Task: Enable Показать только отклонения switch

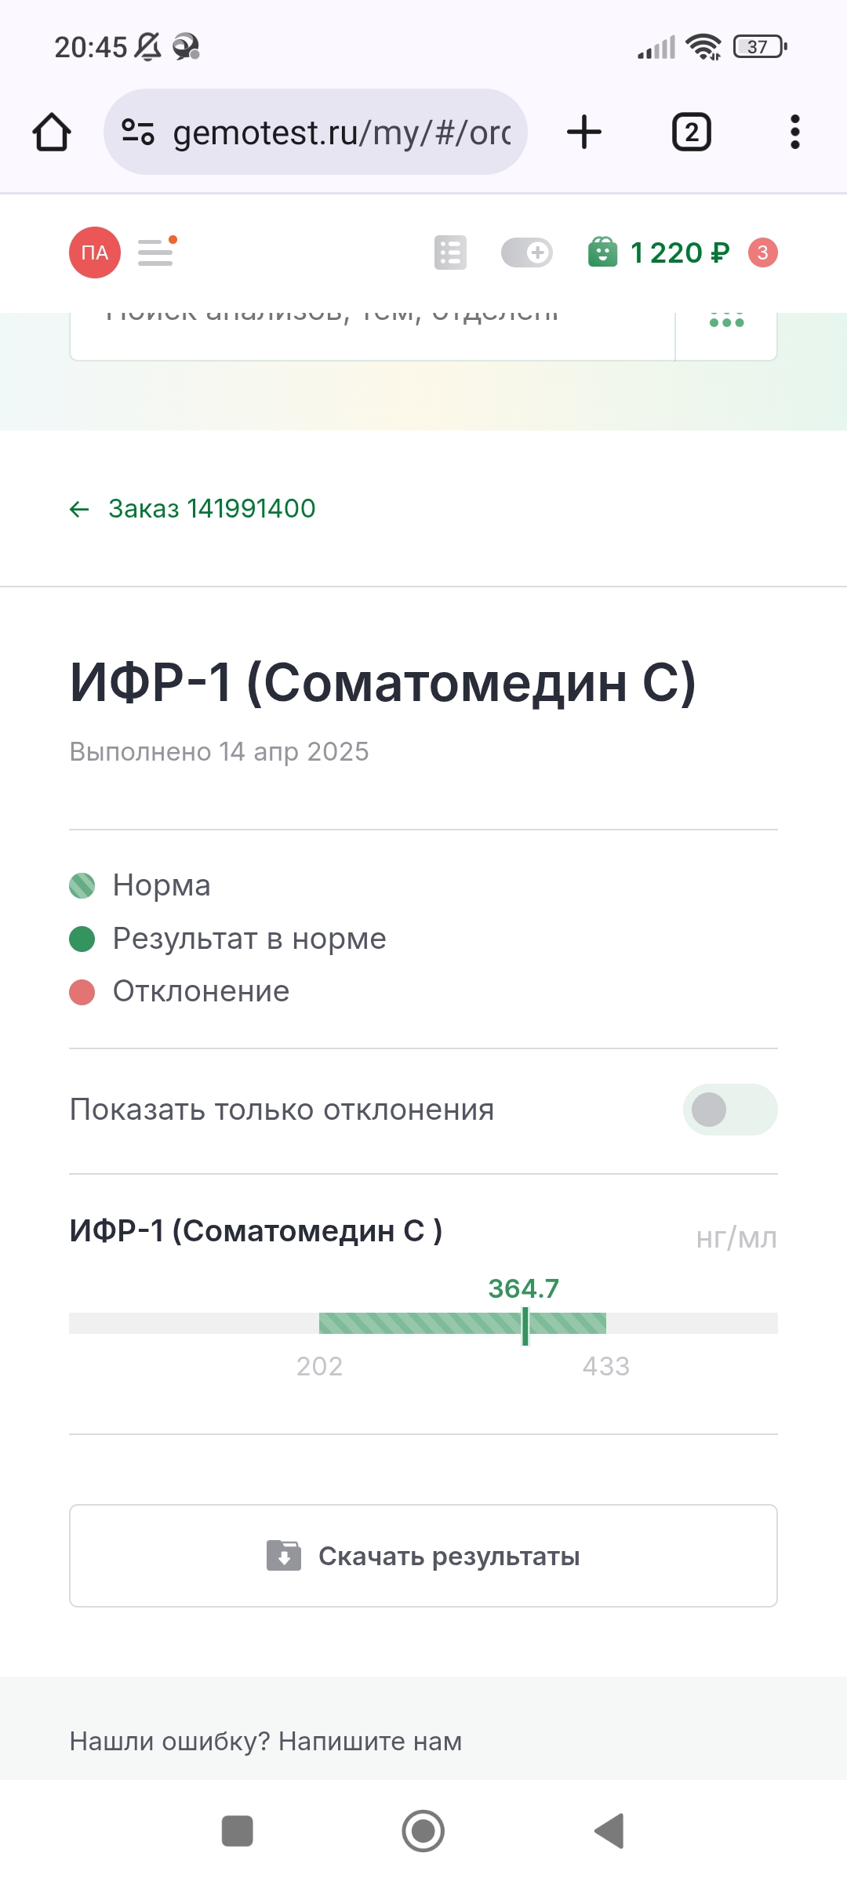Action: tap(730, 1110)
